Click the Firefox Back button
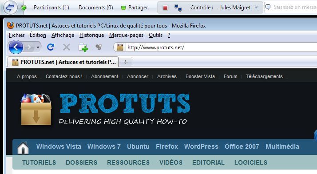Screen dimensions: 317x174 (16, 47)
